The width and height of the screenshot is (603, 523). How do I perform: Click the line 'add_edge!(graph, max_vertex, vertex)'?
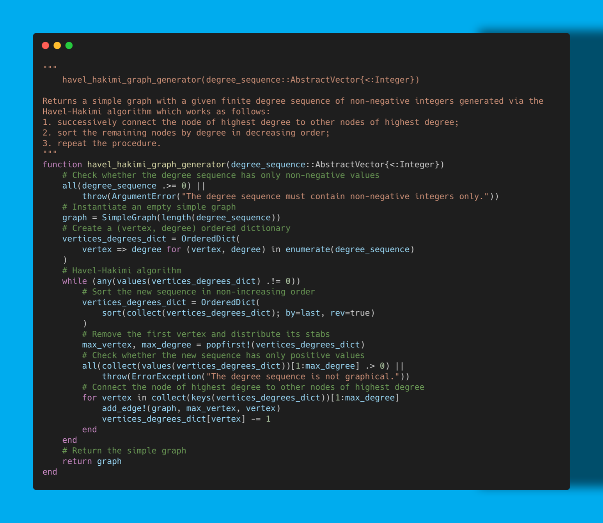click(191, 408)
